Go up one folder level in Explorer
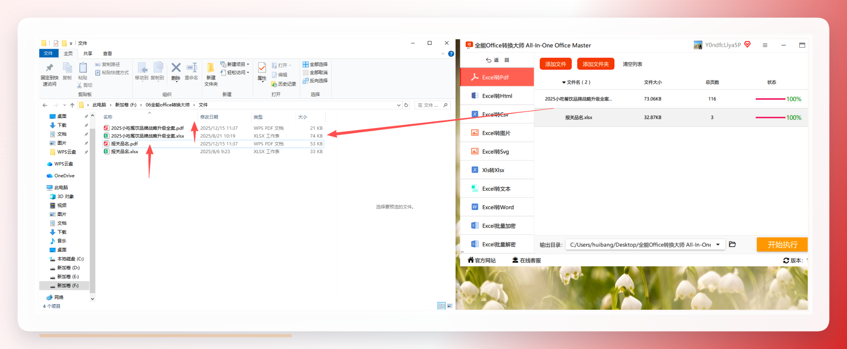This screenshot has width=847, height=349. [72, 105]
